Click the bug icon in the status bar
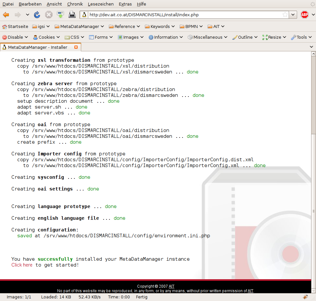Image resolution: width=316 pixels, height=301 pixels. click(306, 297)
